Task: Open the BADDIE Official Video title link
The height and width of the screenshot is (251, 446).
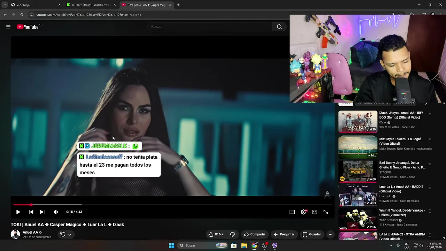Action: (x=401, y=189)
